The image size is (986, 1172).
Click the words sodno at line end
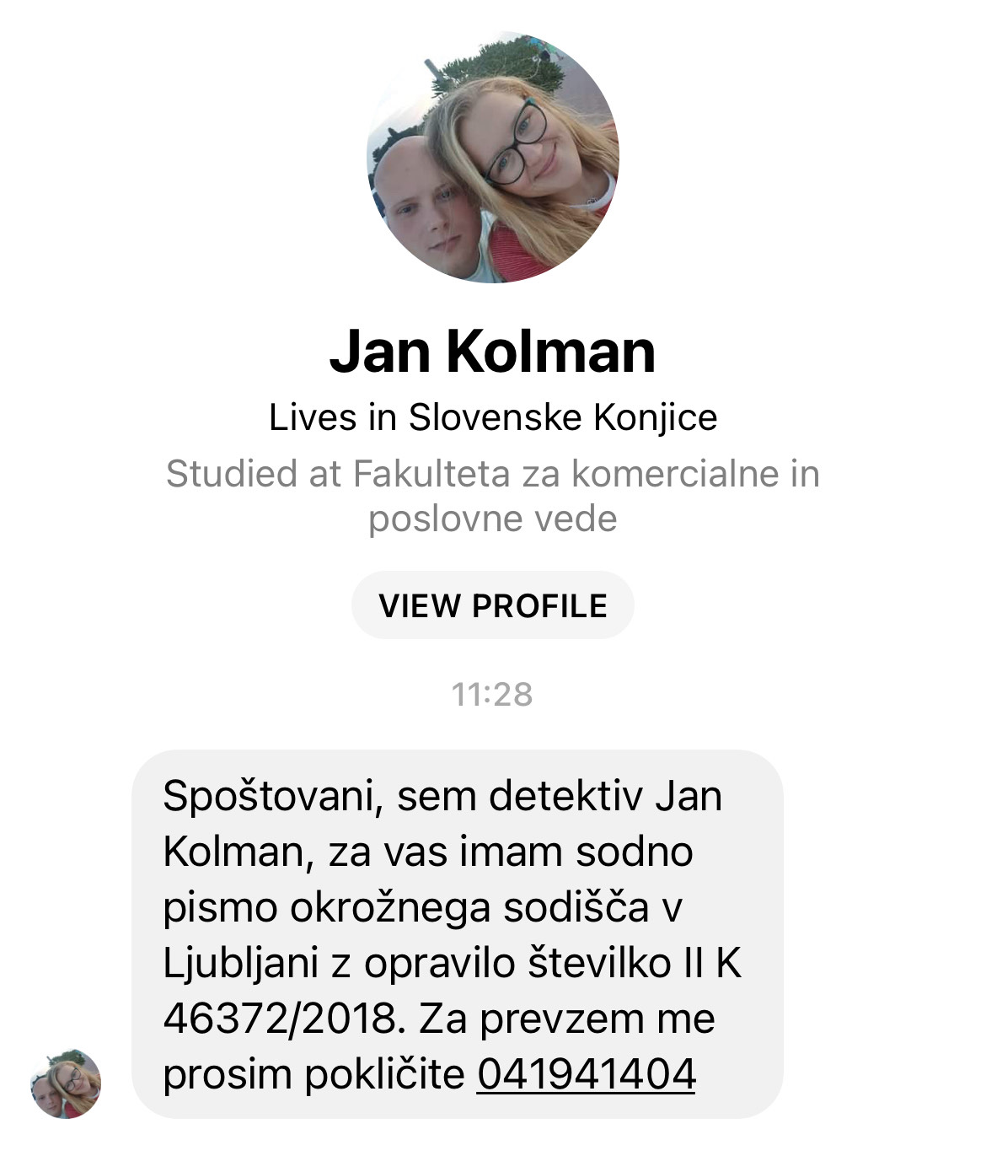635,852
